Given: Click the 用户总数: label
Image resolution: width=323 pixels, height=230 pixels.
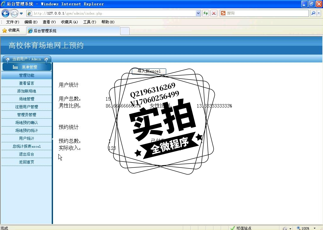Looking at the screenshot, I should [x=70, y=99].
